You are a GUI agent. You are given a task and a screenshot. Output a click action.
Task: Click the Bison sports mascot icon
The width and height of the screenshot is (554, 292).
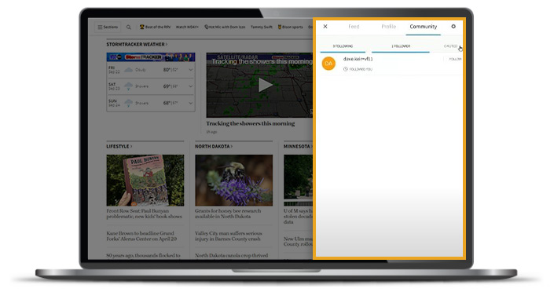279,27
